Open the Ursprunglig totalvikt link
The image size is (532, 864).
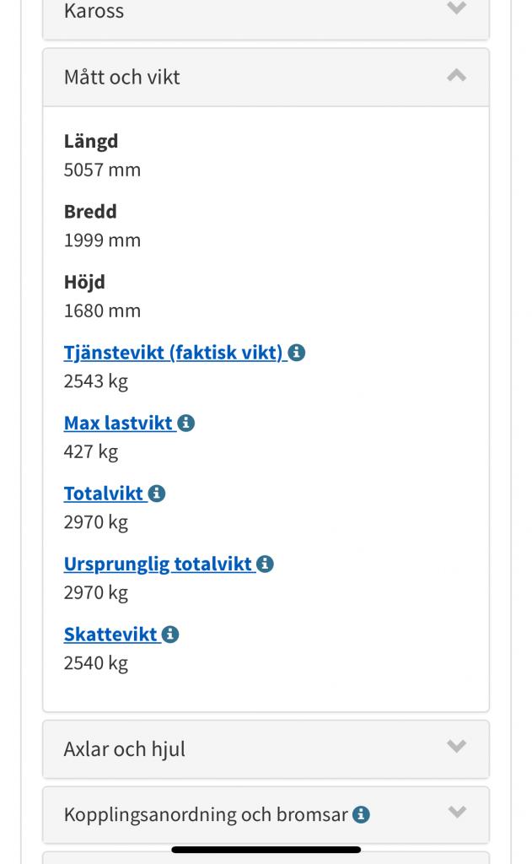[158, 564]
